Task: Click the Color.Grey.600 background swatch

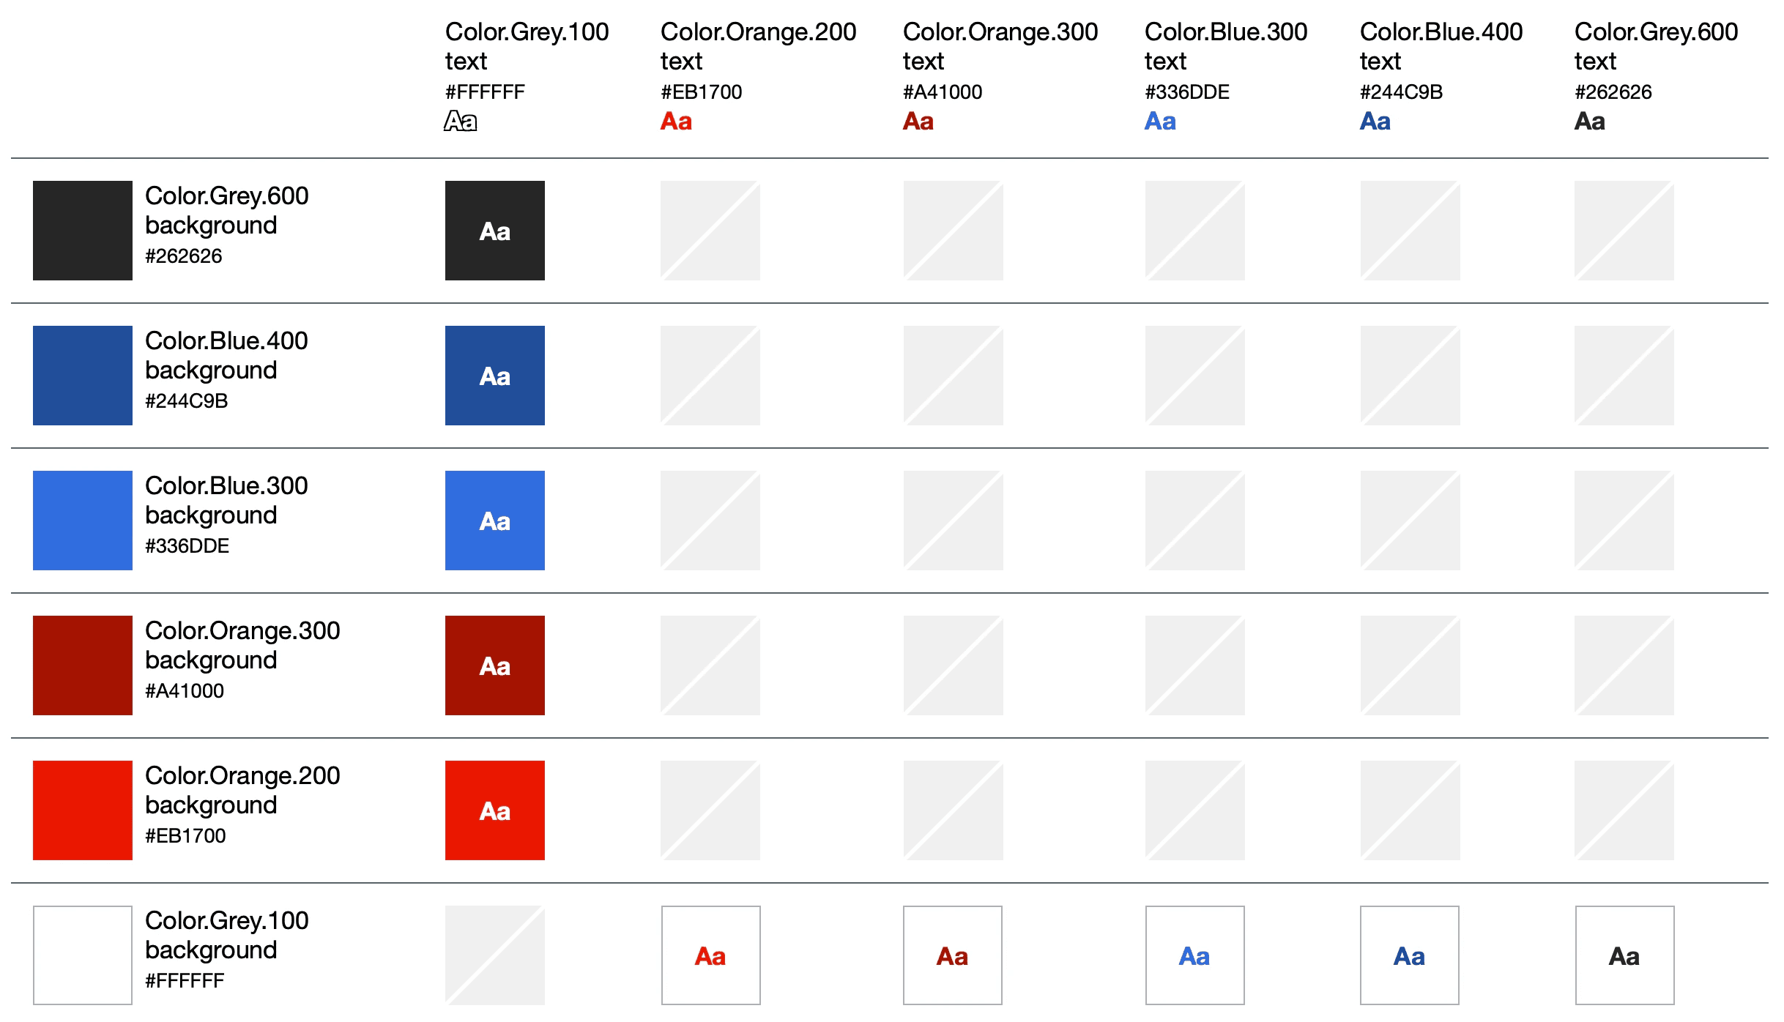Action: [82, 230]
